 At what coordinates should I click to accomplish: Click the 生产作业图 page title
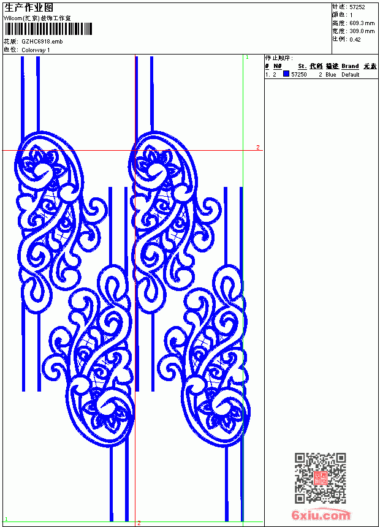click(29, 8)
